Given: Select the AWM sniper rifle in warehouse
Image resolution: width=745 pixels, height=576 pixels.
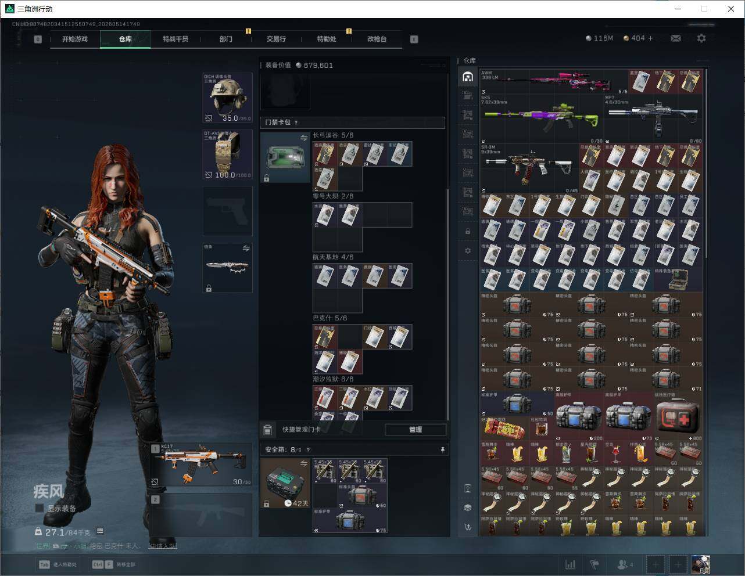Looking at the screenshot, I should pyautogui.click(x=554, y=82).
